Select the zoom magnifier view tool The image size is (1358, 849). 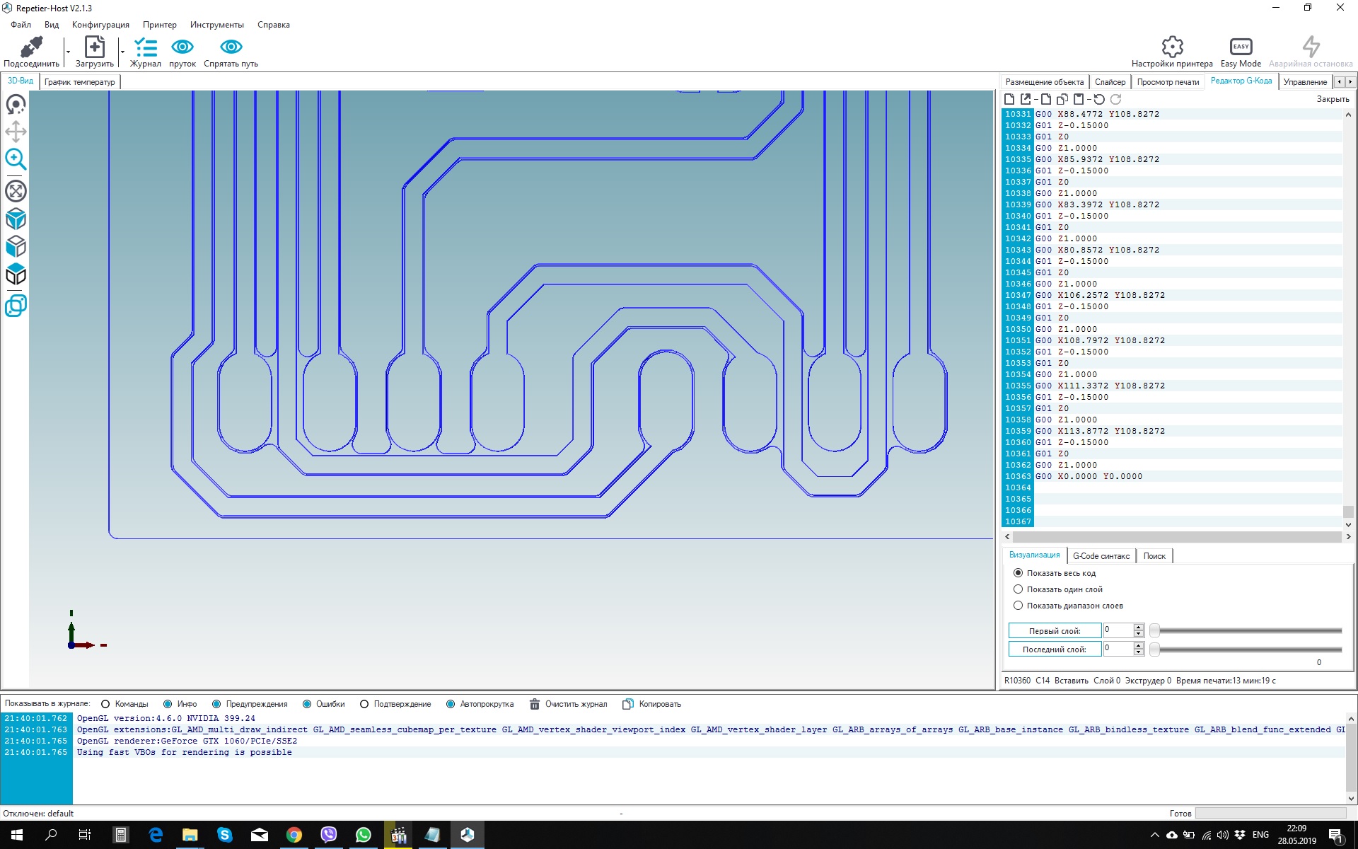[x=16, y=159]
